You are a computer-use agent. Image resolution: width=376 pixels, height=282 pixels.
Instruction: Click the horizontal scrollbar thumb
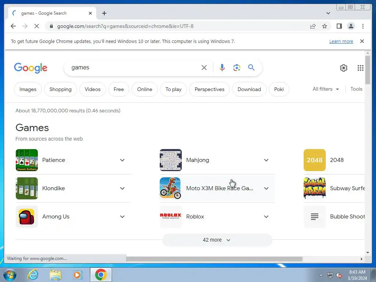tap(214, 259)
